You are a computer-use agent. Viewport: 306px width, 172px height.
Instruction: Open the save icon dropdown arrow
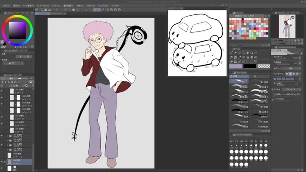coord(53,10)
